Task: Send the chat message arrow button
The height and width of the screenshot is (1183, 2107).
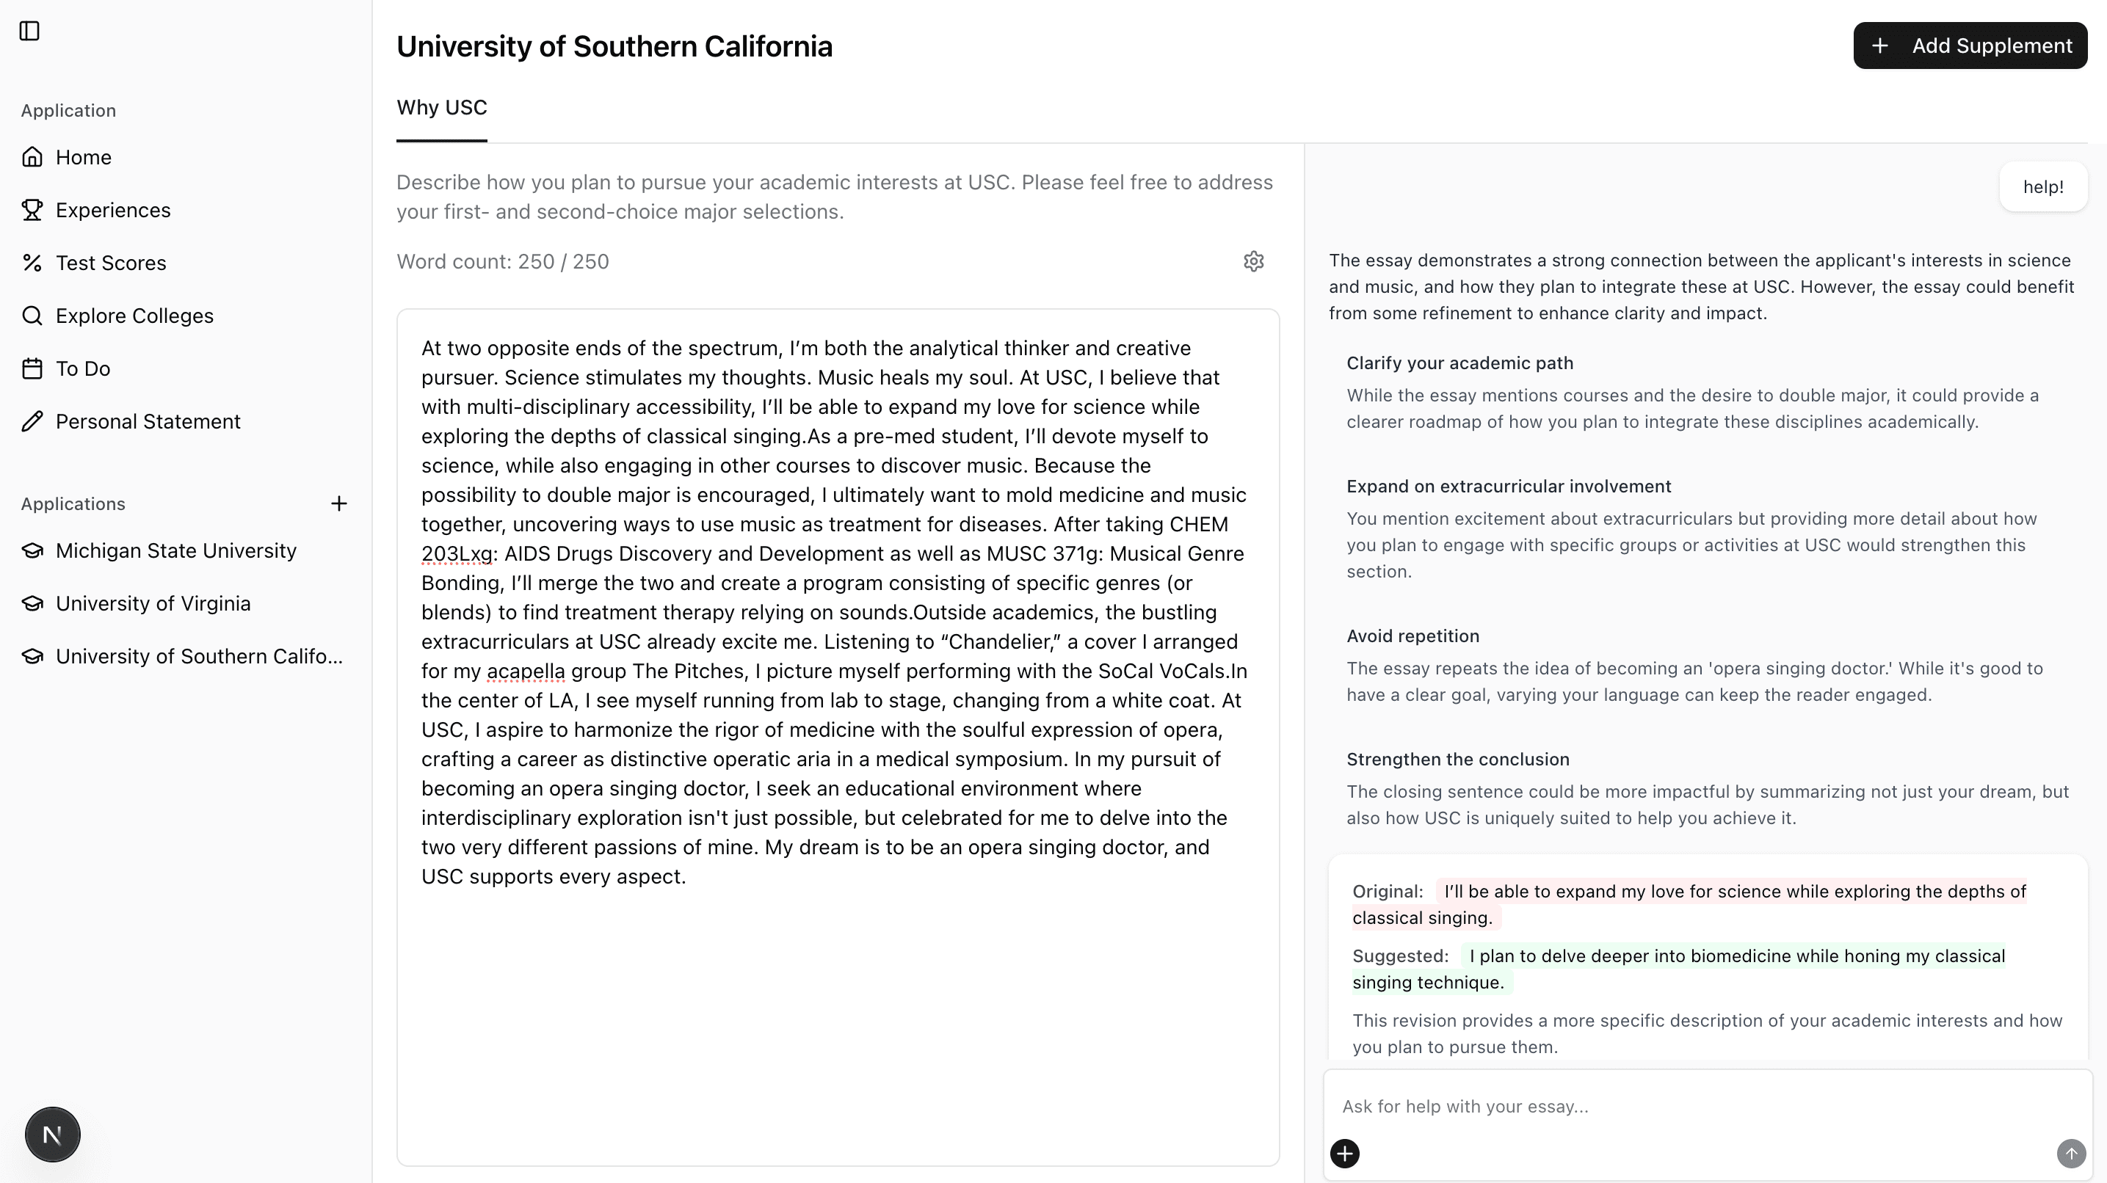Action: pyautogui.click(x=2071, y=1154)
